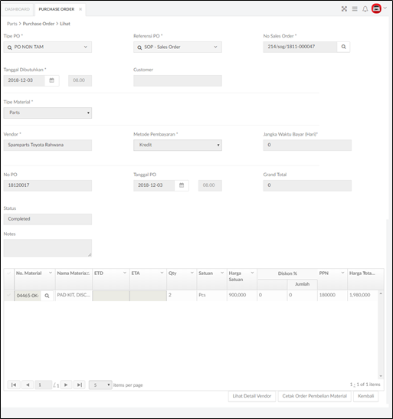This screenshot has height=419, width=393.
Task: Click the No Sales Order search icon
Action: [x=343, y=47]
